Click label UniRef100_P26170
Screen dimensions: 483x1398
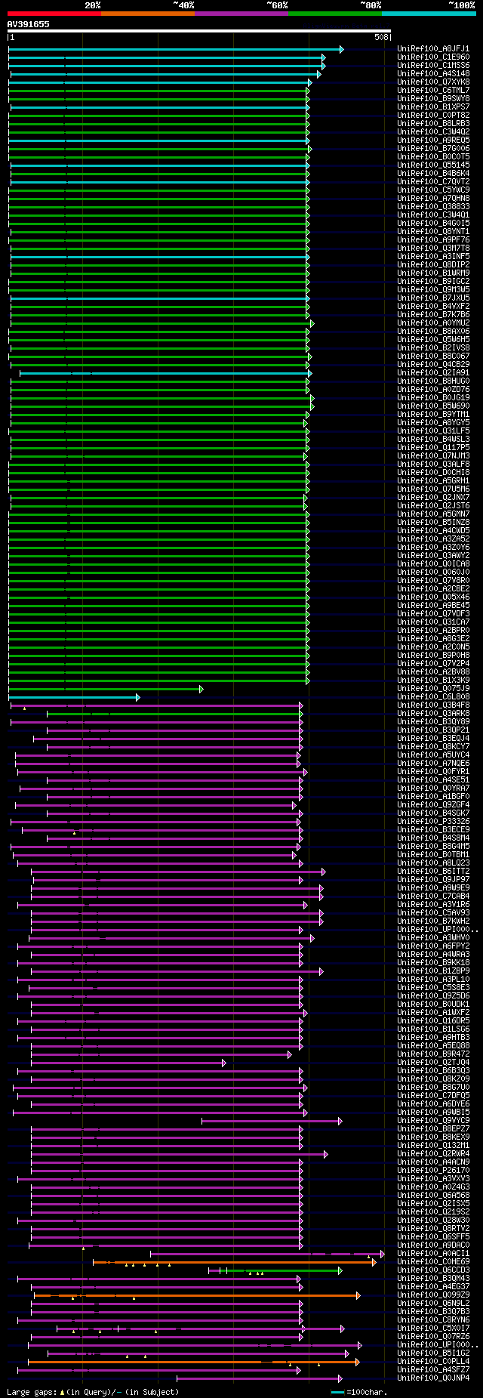[x=433, y=1171]
